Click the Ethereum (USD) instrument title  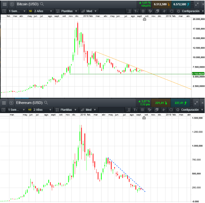29,103
